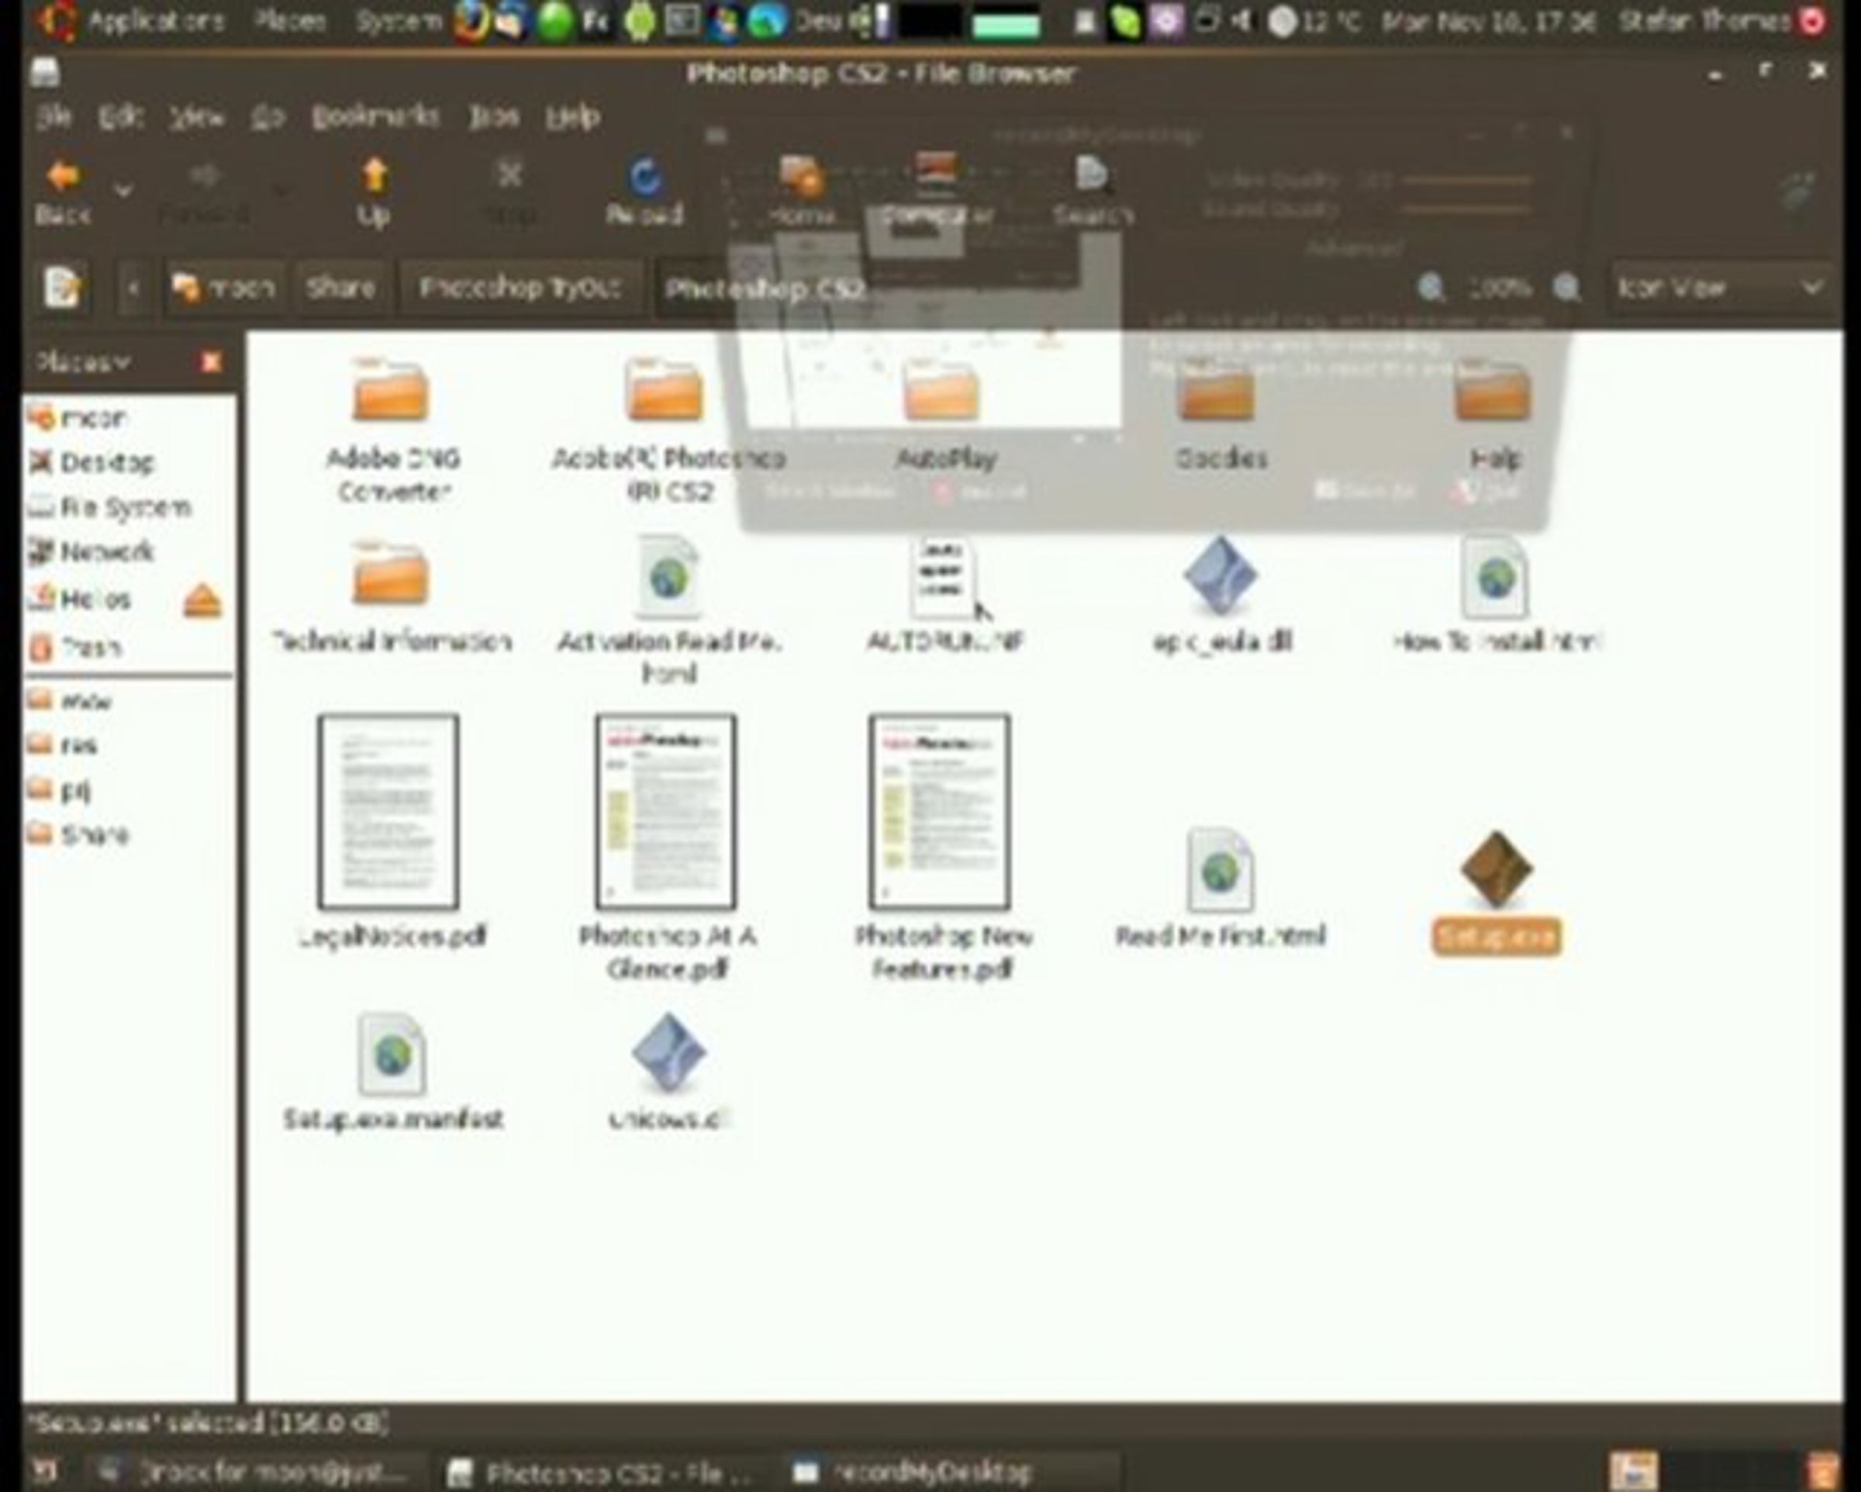Select the Adobe(R) Photoshop(R) CS2 folder

665,391
